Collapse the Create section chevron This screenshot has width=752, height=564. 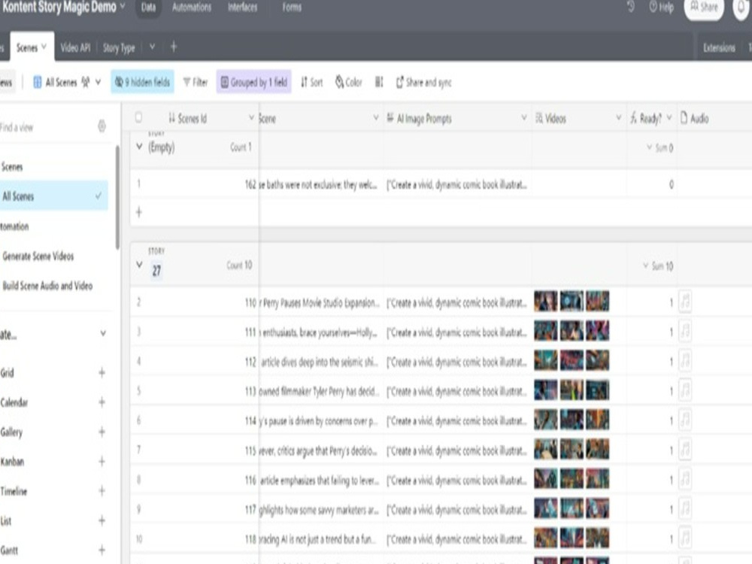tap(102, 334)
